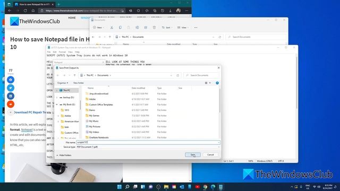The image size is (340, 191).
Task: Expand the backup (D:) drive in the tree
Action: coord(57,98)
